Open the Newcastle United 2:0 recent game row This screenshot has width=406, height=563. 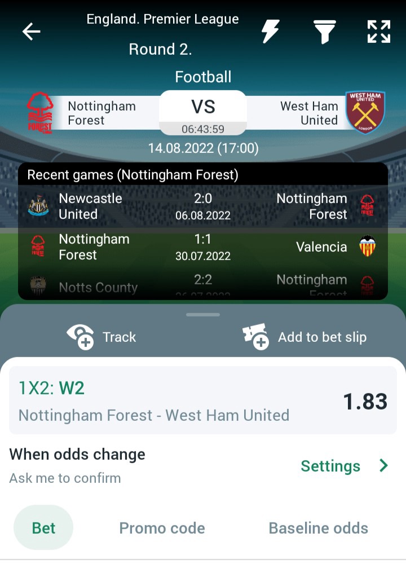[203, 206]
